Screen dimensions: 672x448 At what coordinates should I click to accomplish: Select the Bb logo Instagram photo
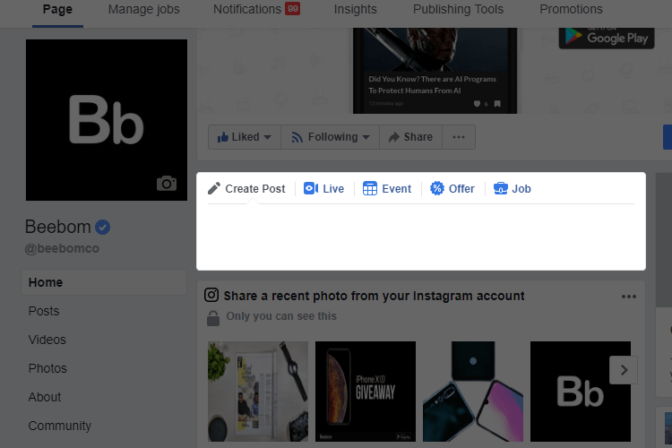coord(581,392)
